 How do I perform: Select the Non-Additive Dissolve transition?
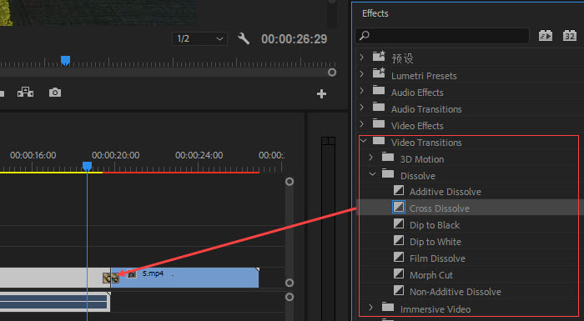point(456,292)
